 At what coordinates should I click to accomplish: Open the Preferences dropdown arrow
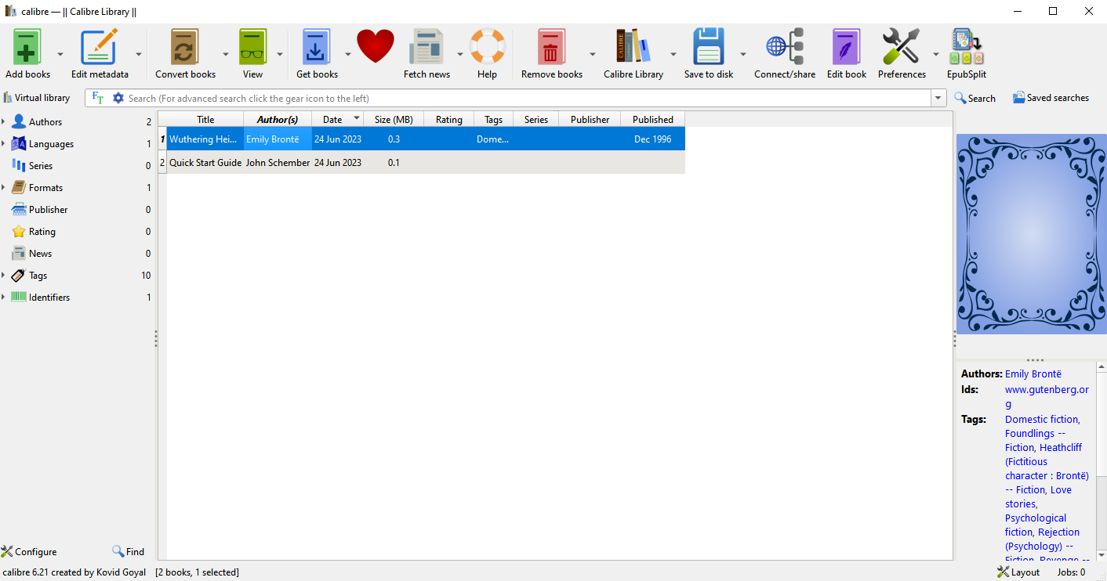tap(936, 54)
